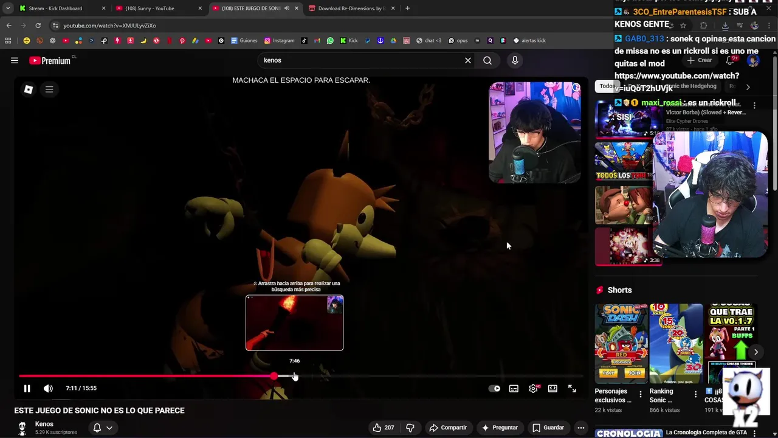
Task: Switch to theater mode
Action: pos(553,388)
